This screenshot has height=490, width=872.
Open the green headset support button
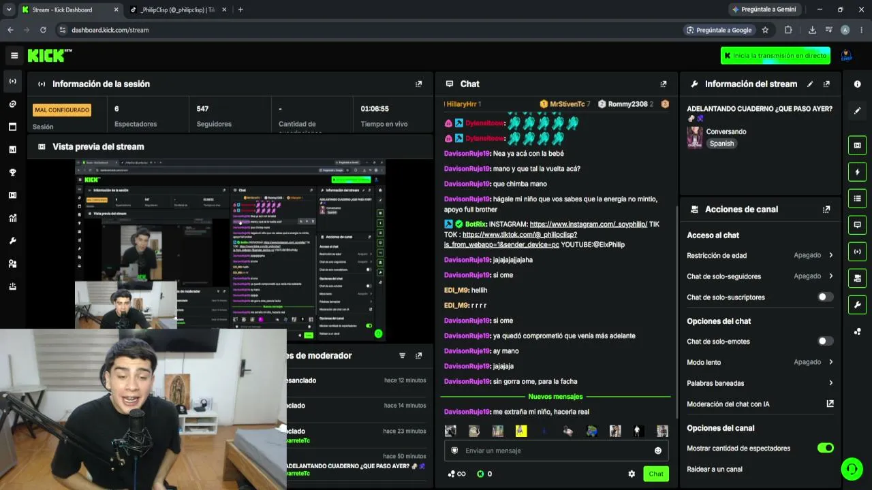coord(851,469)
